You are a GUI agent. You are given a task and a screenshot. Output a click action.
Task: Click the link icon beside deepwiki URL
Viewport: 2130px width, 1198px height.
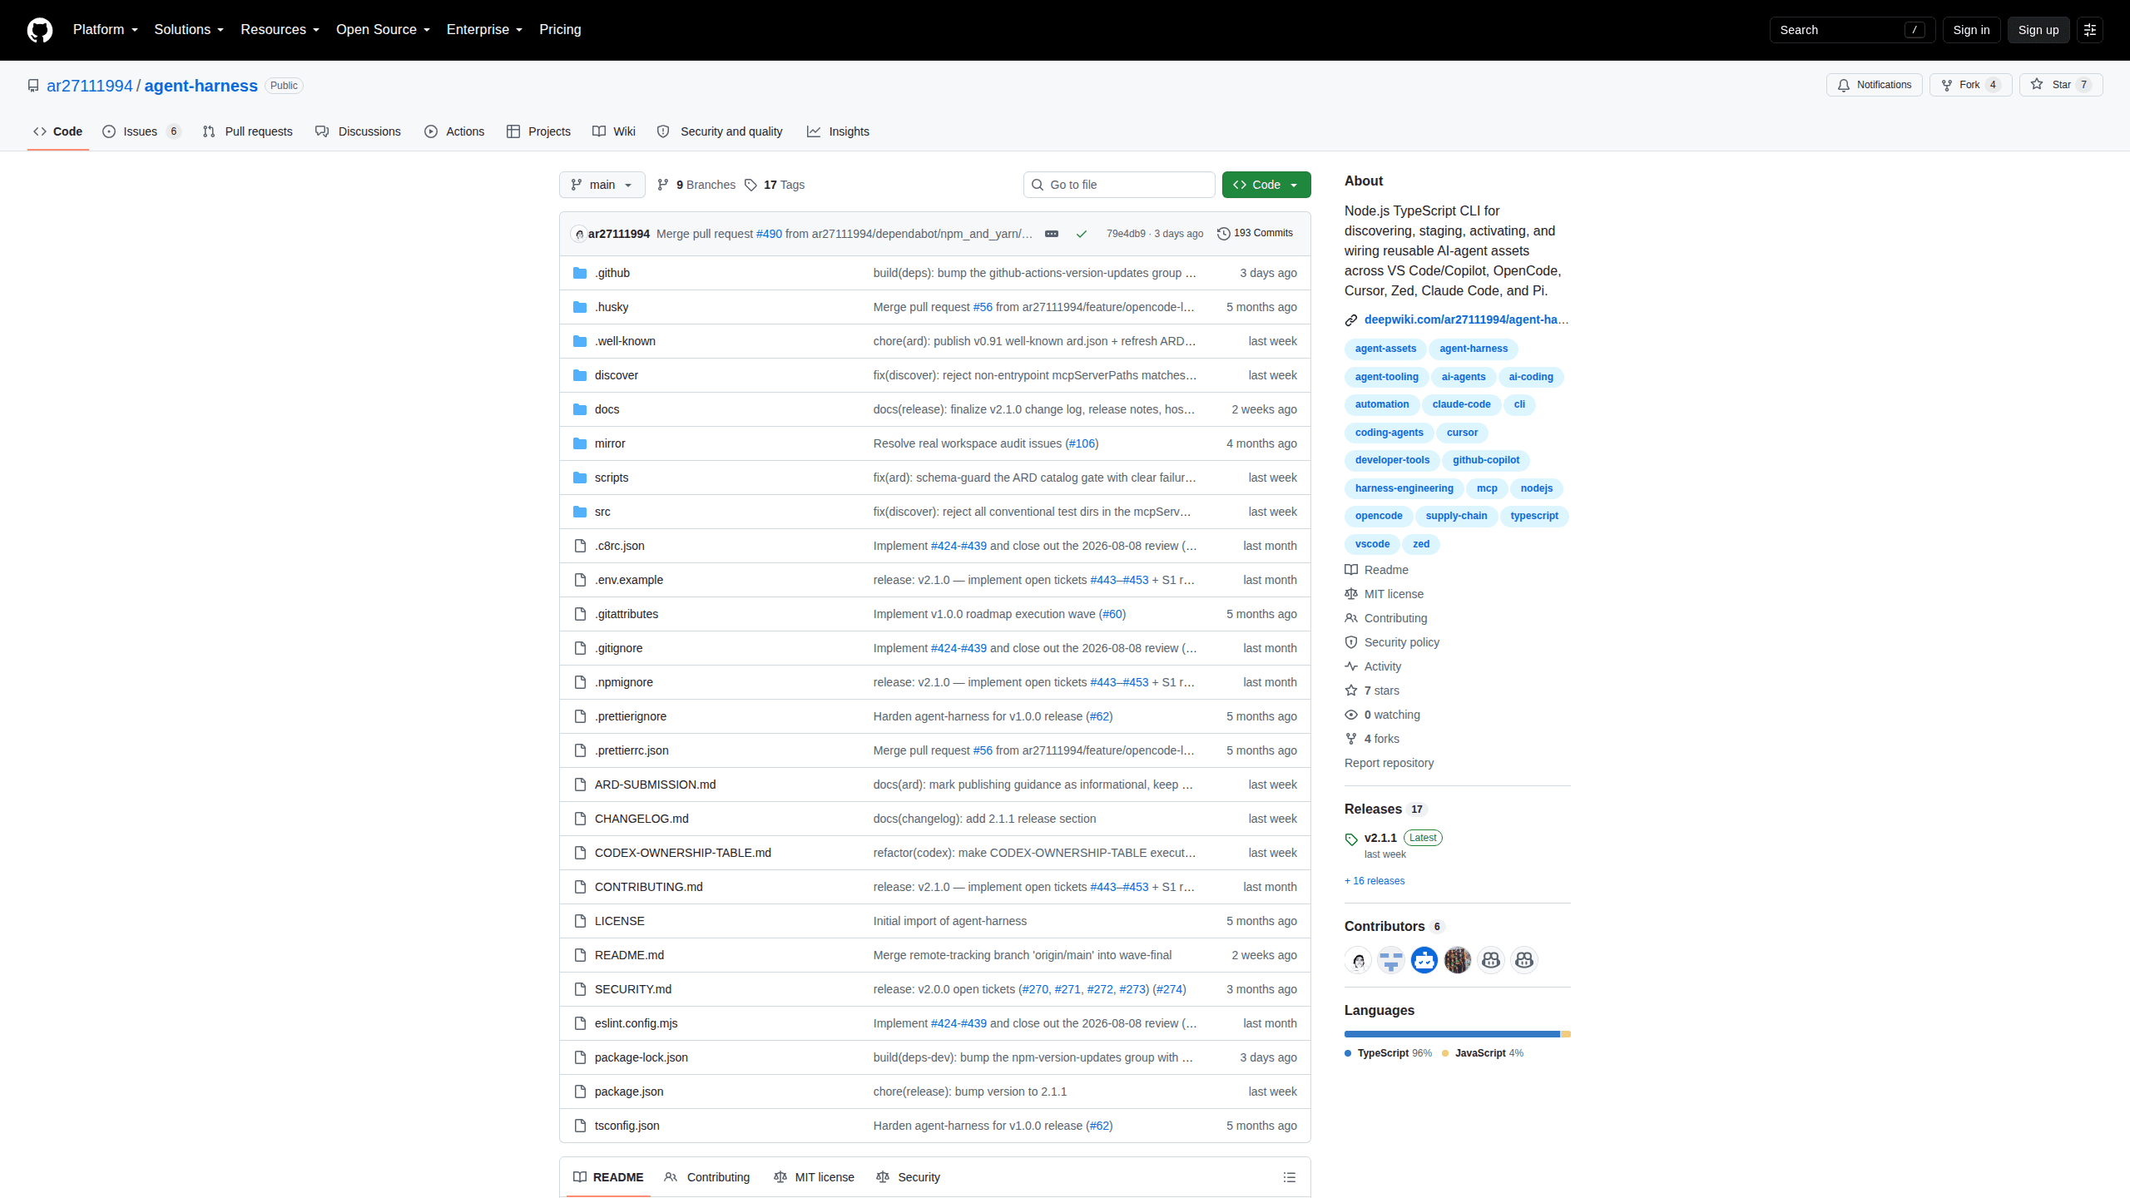point(1351,320)
